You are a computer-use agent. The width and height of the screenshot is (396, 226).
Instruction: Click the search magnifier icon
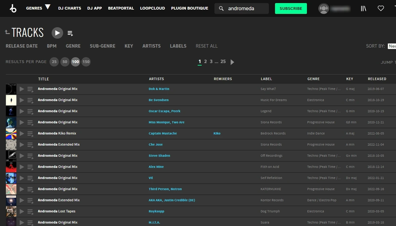pyautogui.click(x=221, y=9)
